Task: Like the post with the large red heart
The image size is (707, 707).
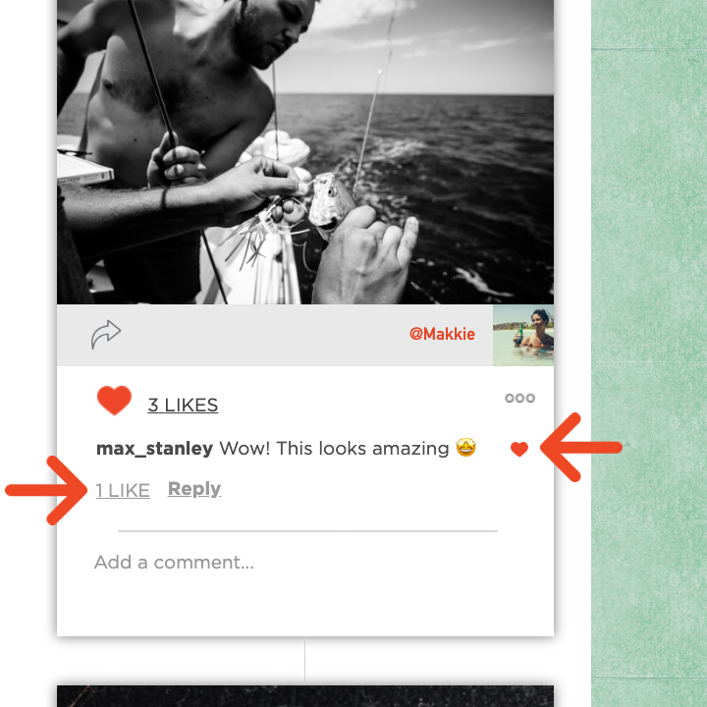Action: click(x=114, y=401)
